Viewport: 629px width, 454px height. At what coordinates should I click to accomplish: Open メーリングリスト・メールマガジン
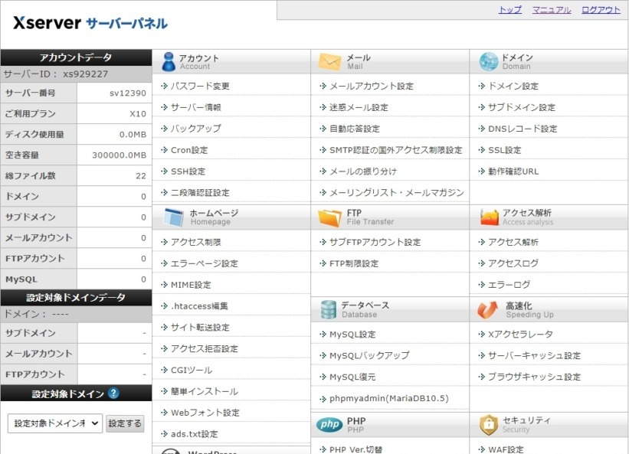pyautogui.click(x=396, y=192)
